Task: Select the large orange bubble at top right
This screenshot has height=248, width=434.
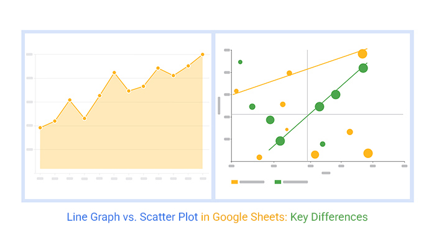Action: pyautogui.click(x=362, y=54)
